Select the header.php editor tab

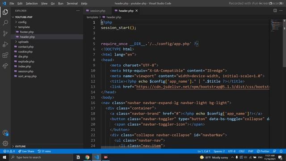click(126, 11)
